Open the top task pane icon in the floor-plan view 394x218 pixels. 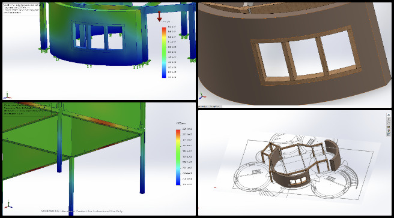pos(389,115)
